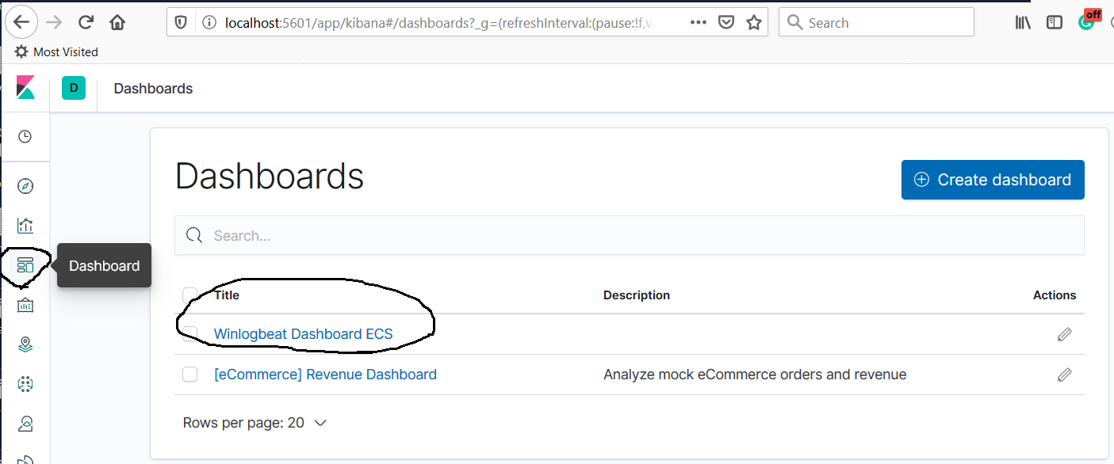This screenshot has width=1114, height=464.
Task: Open the Recently viewed clock icon
Action: coord(25,137)
